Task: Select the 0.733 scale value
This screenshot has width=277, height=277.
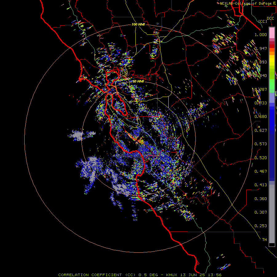Action: (x=261, y=103)
